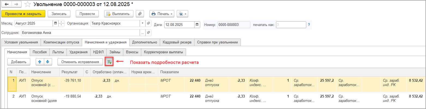
Task: Add document to favorites with star
Action: tap(28, 4)
